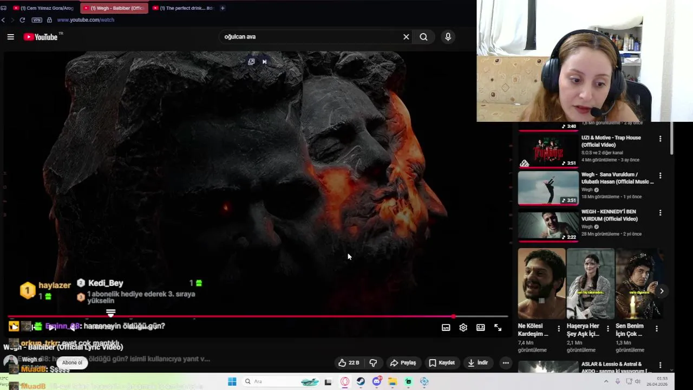
Task: Open 'ASLAR & Lessio & Astral' video title
Action: [616, 367]
